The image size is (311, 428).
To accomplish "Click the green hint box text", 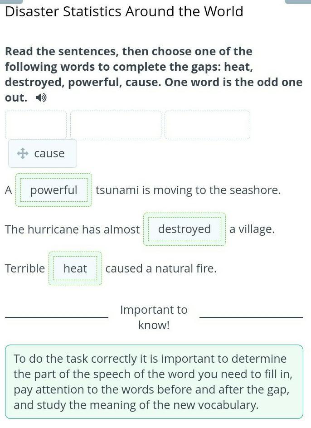I will point(154,382).
